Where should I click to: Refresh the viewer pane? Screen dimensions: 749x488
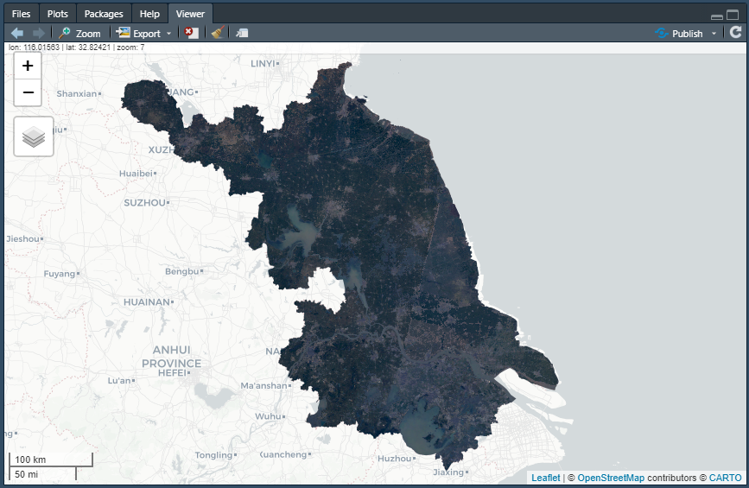735,33
